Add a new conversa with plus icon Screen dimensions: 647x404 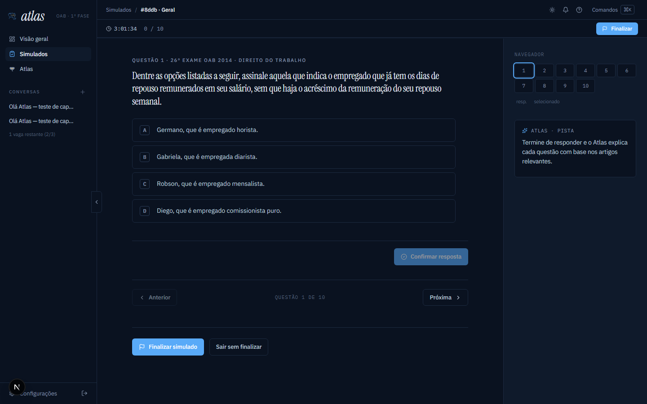tap(83, 92)
